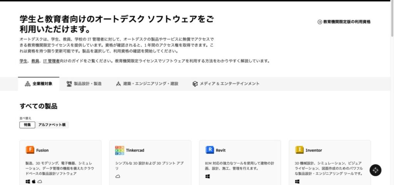
Task: Sort products by アルファベット順
Action: coord(52,125)
